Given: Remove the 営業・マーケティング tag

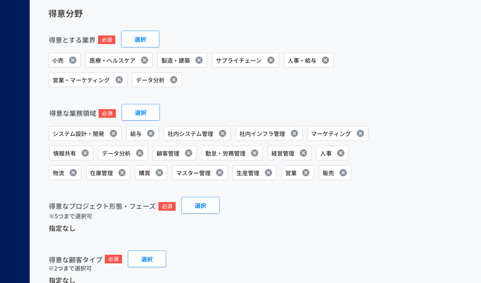Looking at the screenshot, I should pos(119,80).
